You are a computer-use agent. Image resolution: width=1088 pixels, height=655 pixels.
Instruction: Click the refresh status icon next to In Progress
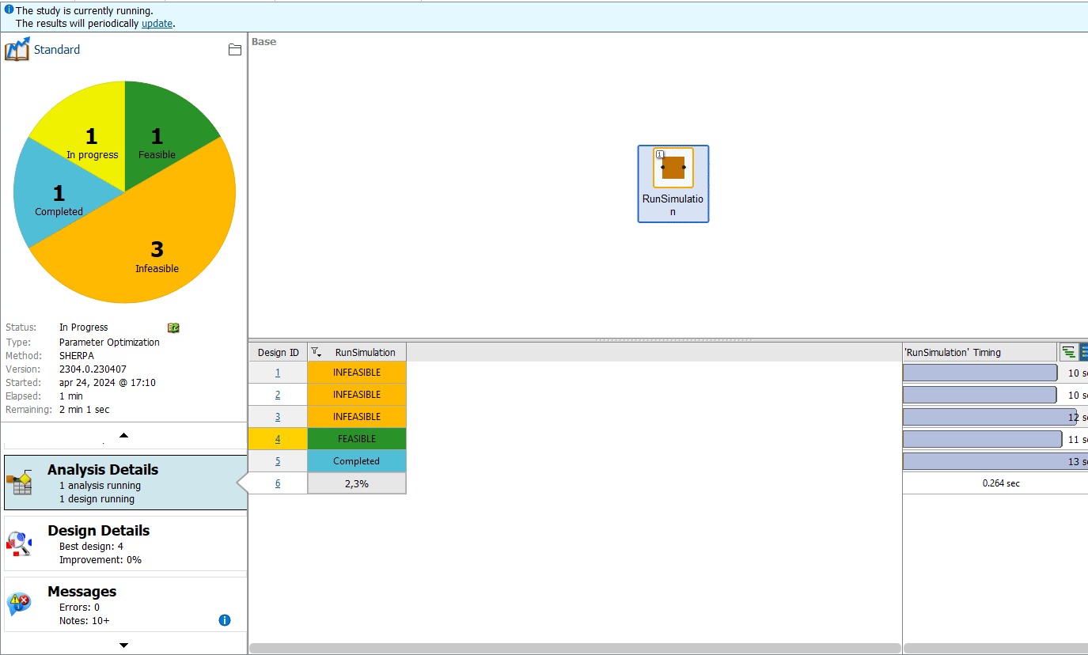tap(173, 327)
